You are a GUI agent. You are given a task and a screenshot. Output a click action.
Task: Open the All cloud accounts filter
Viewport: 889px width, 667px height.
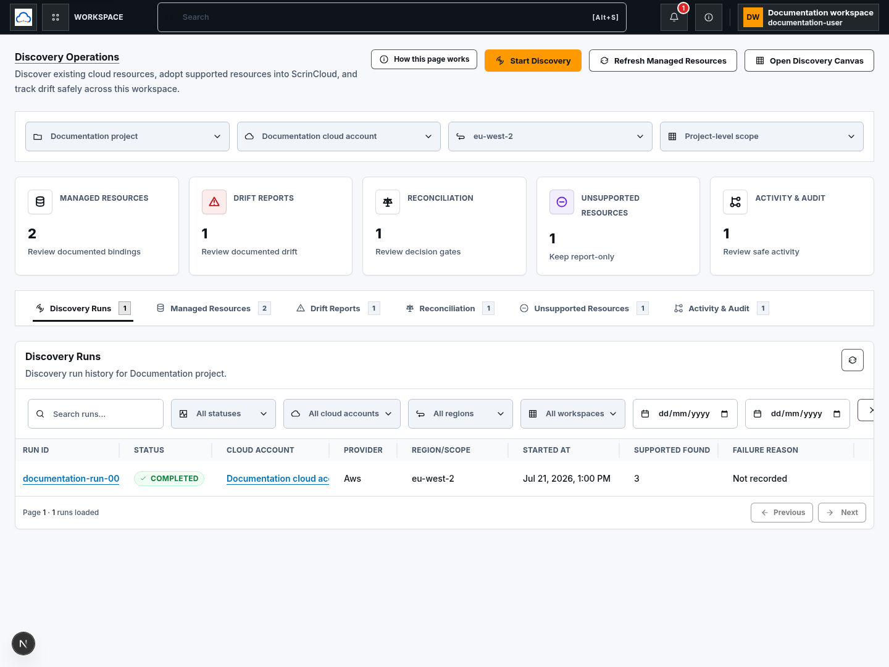click(x=342, y=414)
